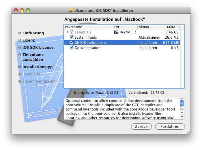Select the Documentation row text
Viewport: 202px width, 150px height.
point(87,48)
